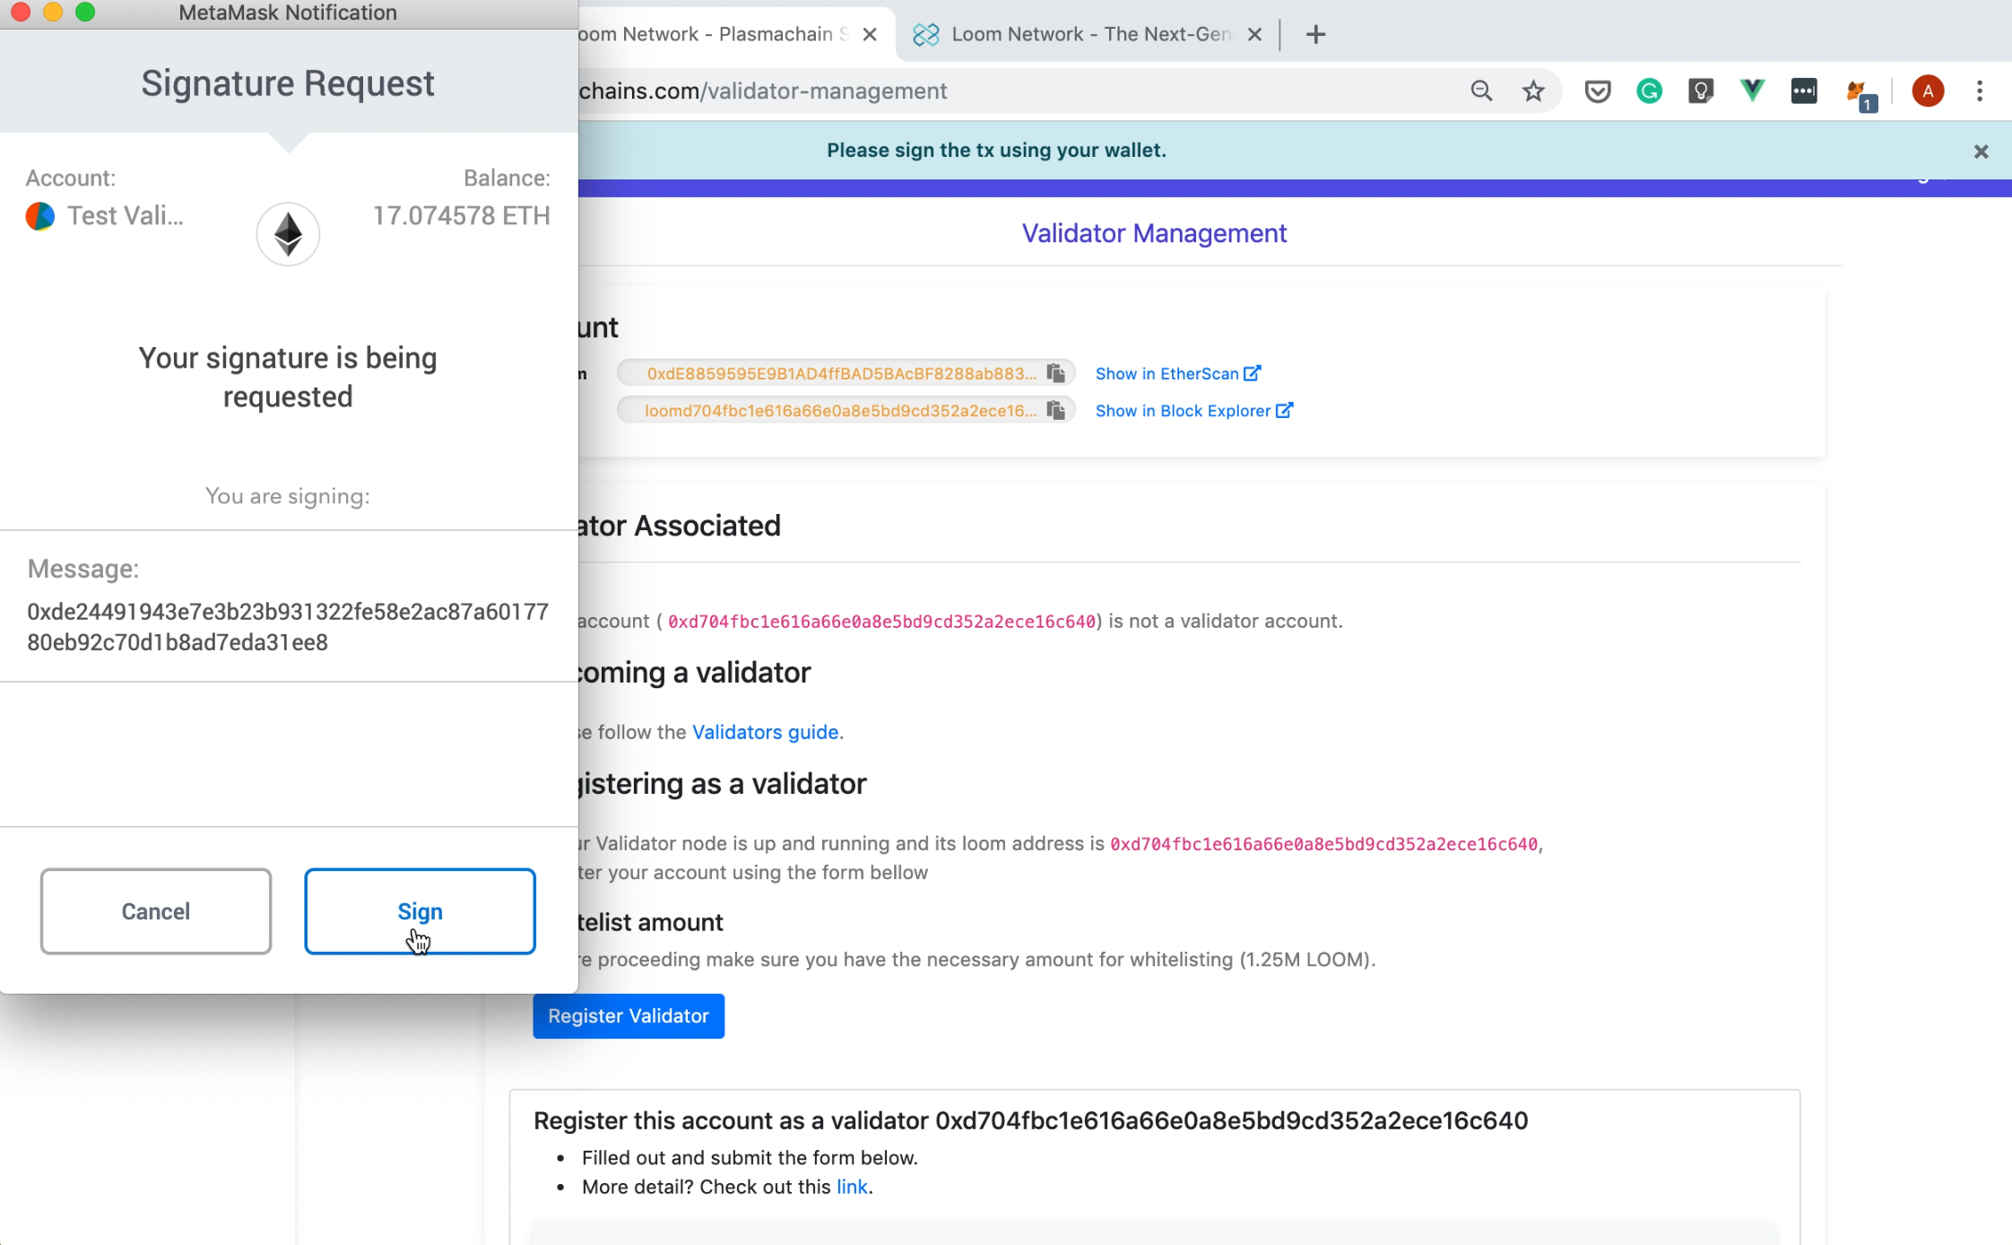Dismiss the 'Please sign the tx' banner
This screenshot has width=2012, height=1245.
[1982, 152]
